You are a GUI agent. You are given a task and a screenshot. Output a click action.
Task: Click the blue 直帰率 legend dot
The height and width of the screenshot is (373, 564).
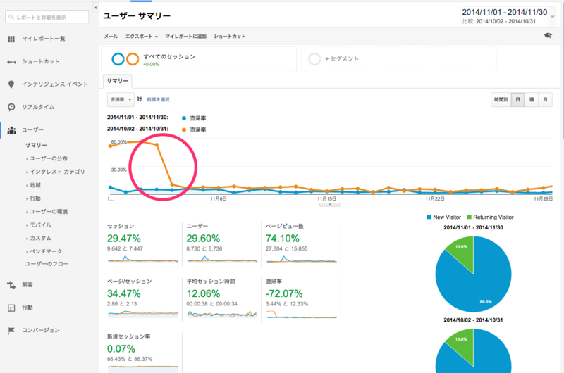pyautogui.click(x=184, y=118)
